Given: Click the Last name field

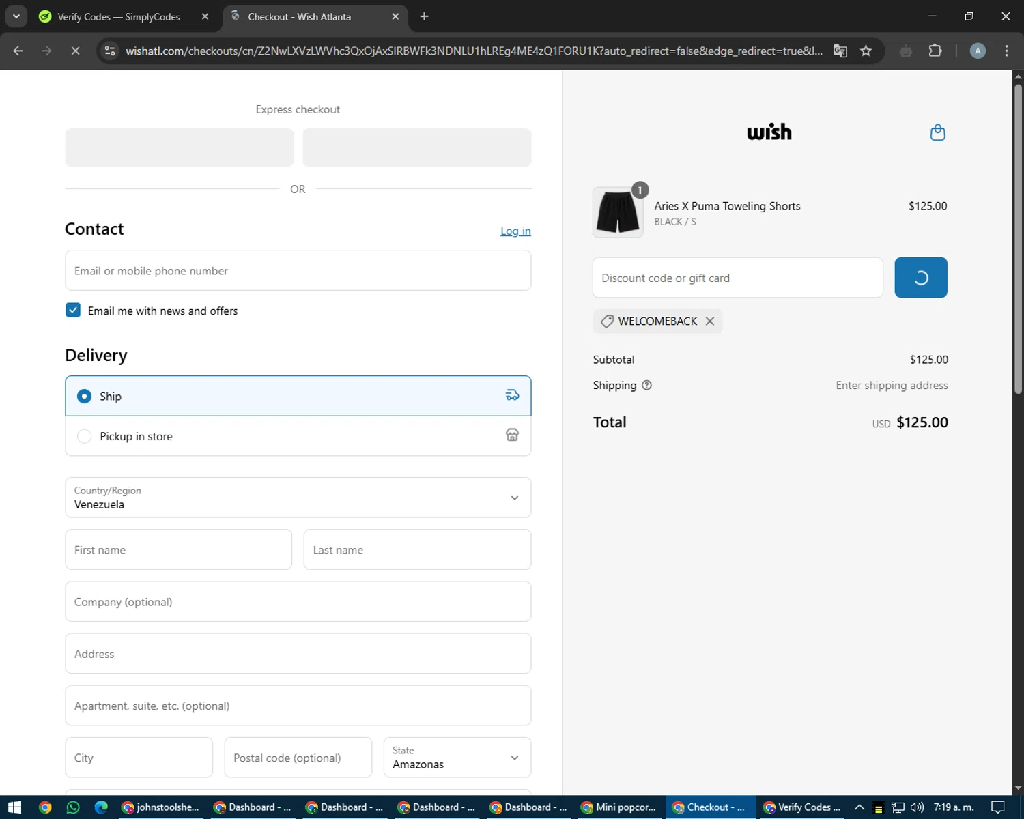Looking at the screenshot, I should [417, 549].
